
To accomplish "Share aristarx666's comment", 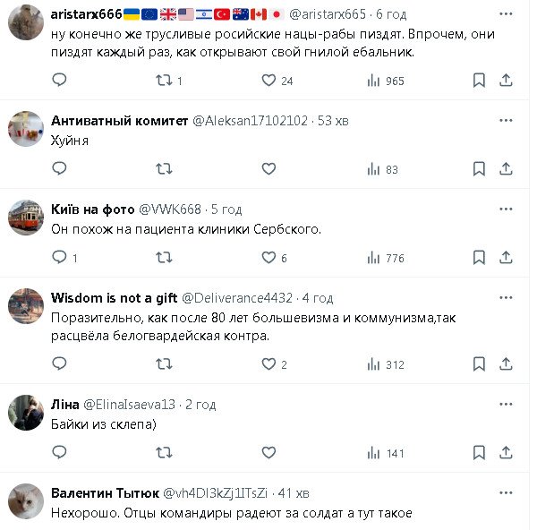I will tap(506, 81).
